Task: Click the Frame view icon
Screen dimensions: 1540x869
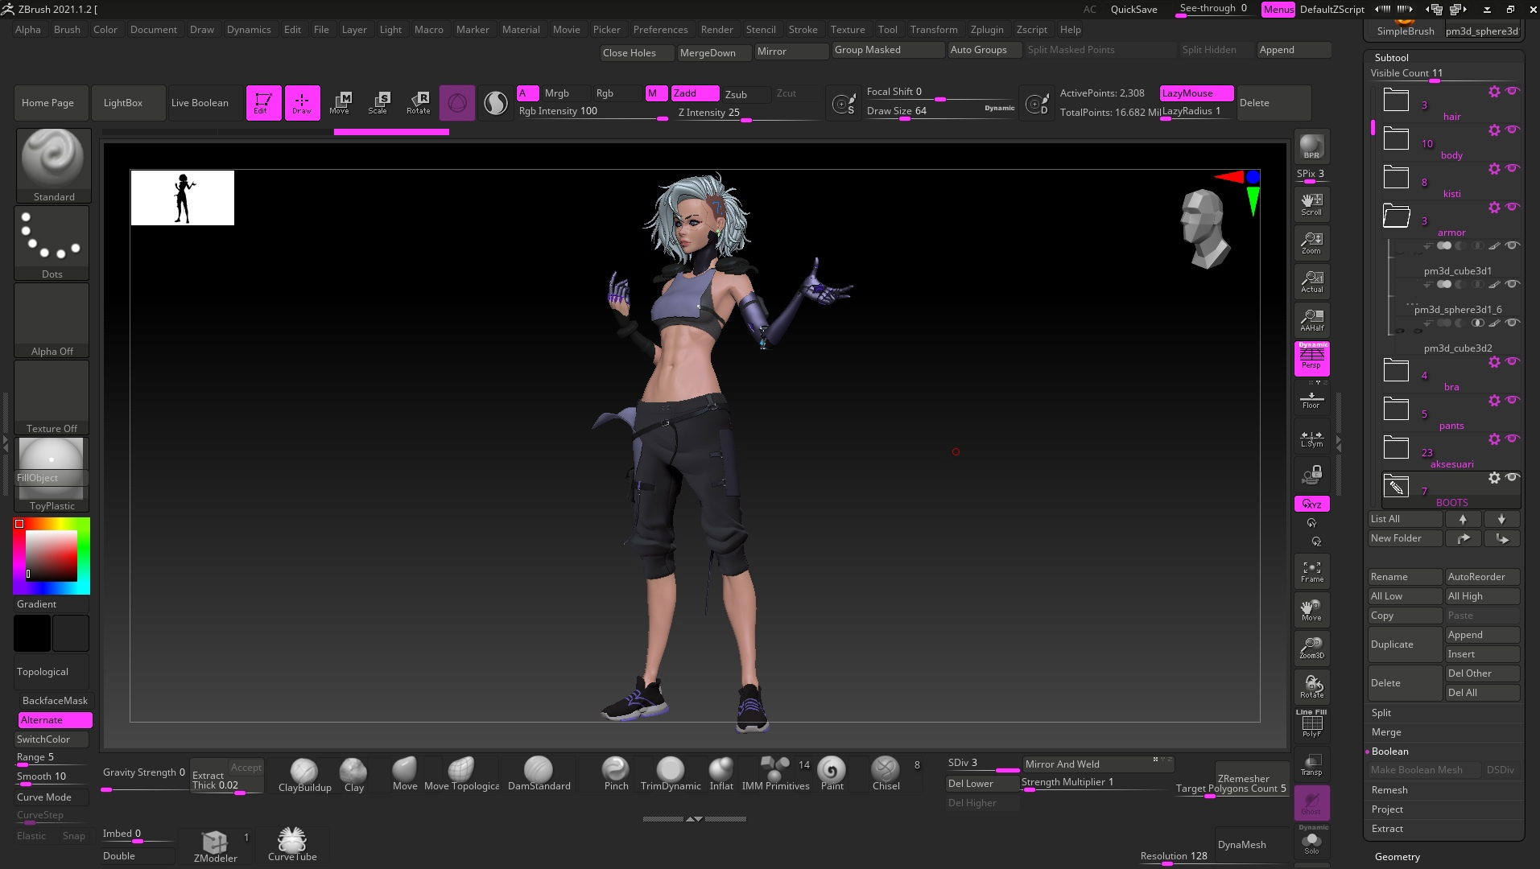Action: coord(1311,571)
